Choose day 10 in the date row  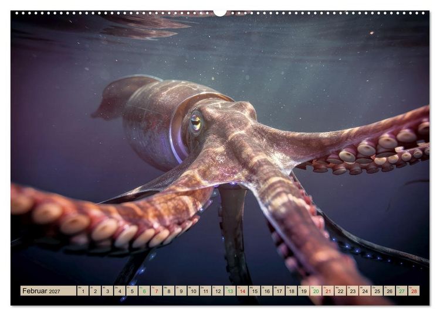pyautogui.click(x=193, y=290)
